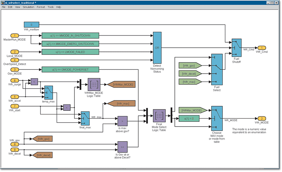This screenshot has height=172, width=282.
Task: Select the Wfr_MODE output port 2
Action: tap(262, 118)
